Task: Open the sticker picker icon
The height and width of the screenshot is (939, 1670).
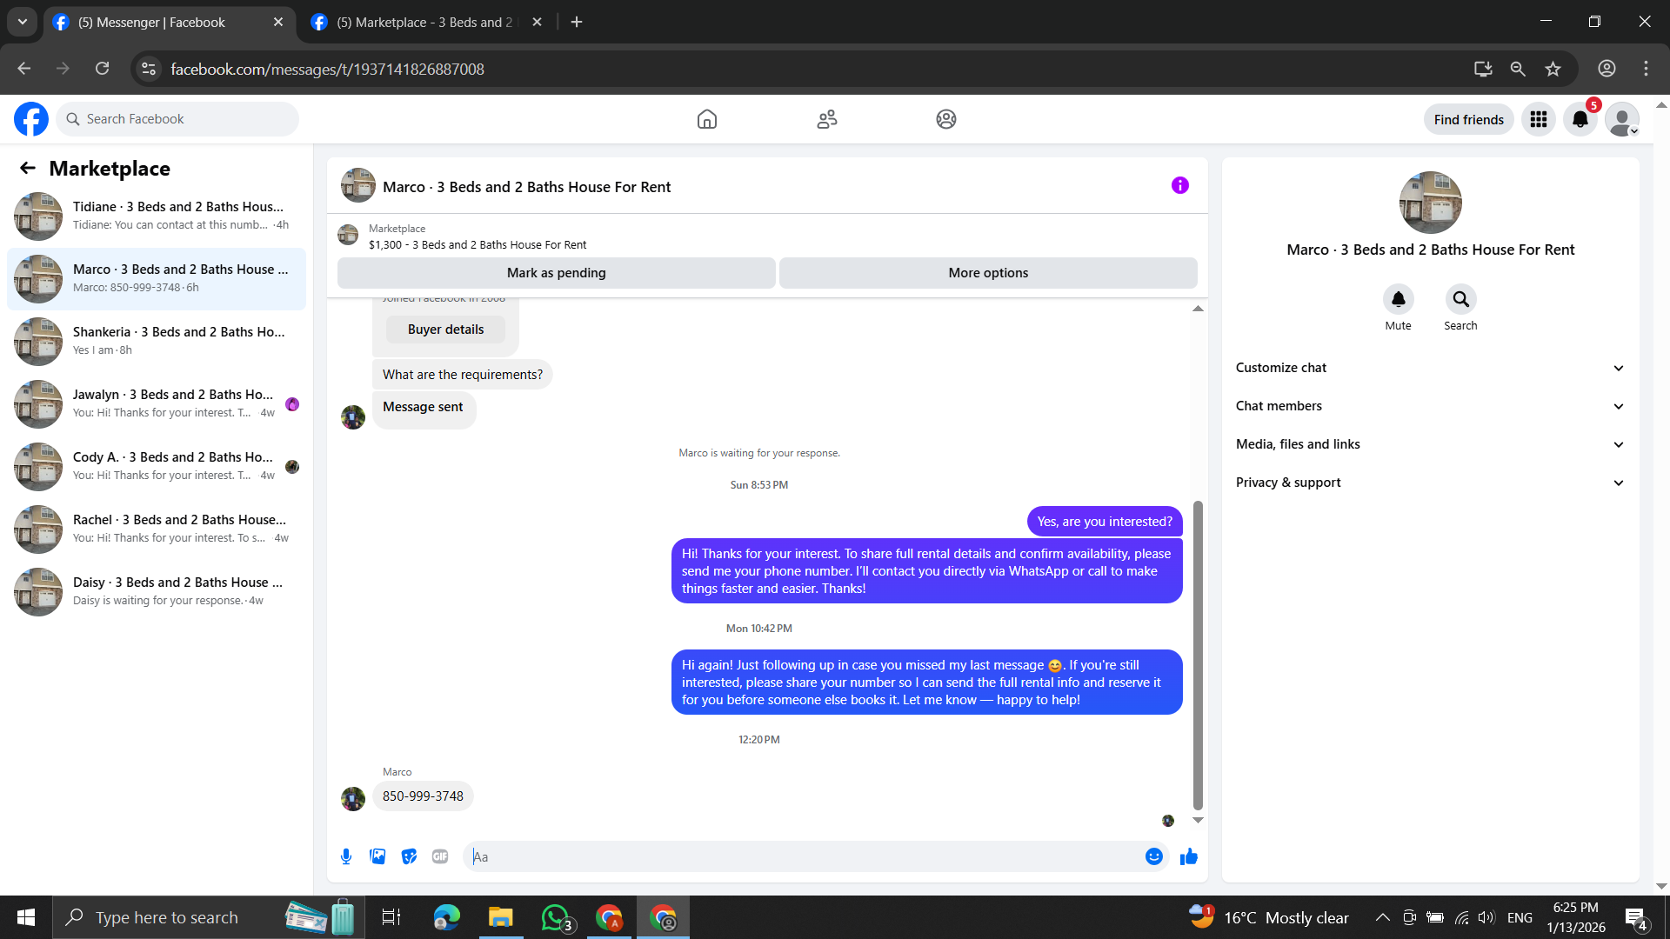Action: 409,856
